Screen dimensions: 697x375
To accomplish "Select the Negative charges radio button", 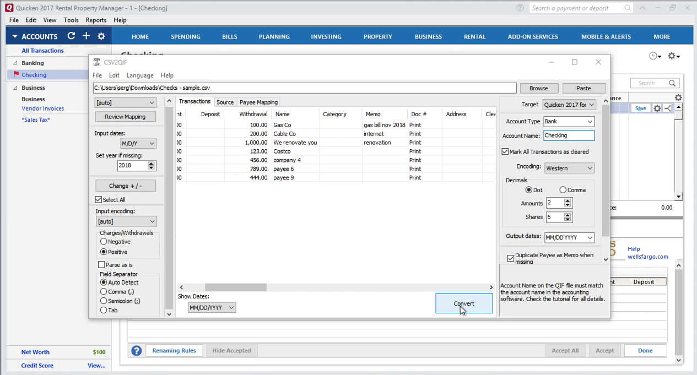I will pyautogui.click(x=104, y=242).
